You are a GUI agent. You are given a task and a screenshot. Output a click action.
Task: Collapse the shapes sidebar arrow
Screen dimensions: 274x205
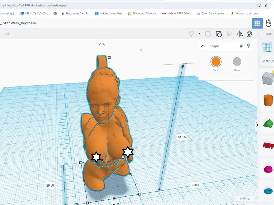click(257, 125)
